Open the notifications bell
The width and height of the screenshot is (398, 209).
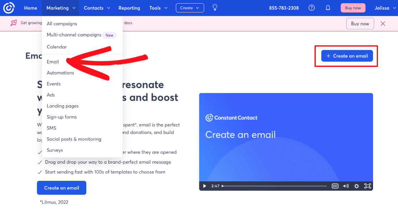pos(328,7)
